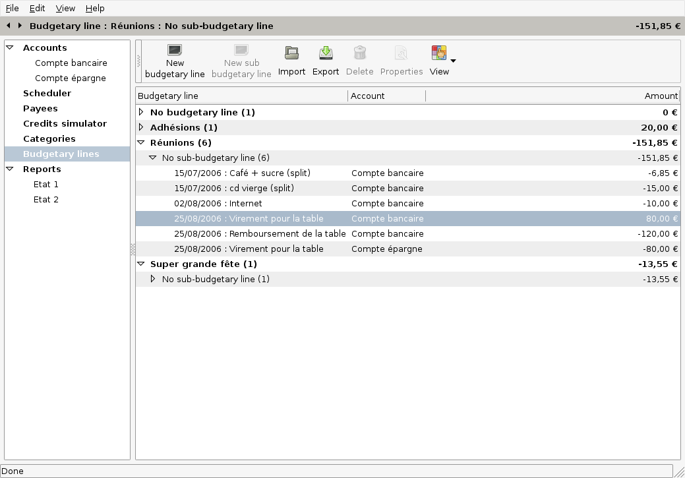
Task: Open the Edit menu
Action: coord(37,9)
